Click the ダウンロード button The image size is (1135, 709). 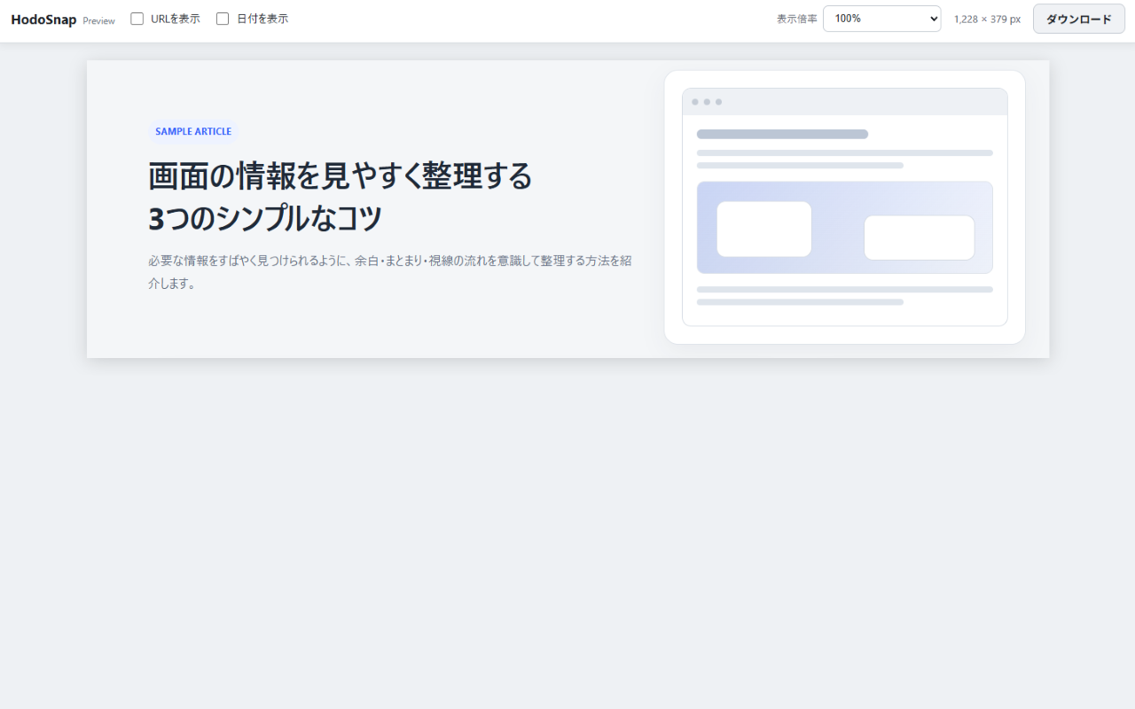point(1078,19)
